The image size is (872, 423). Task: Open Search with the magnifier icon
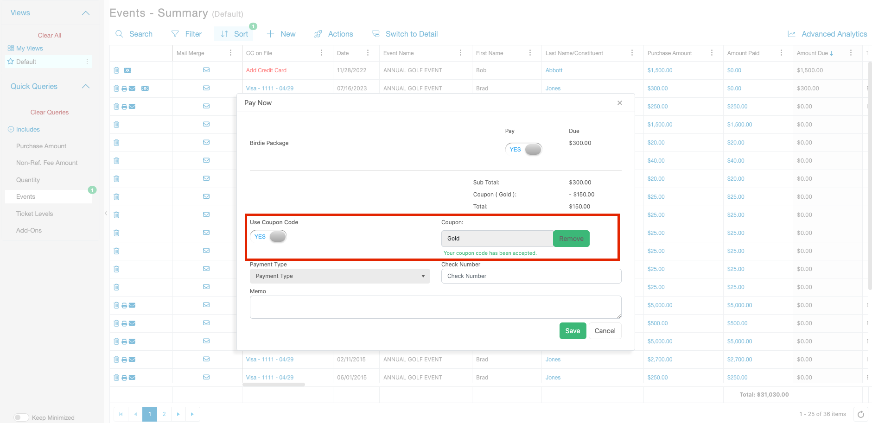119,34
